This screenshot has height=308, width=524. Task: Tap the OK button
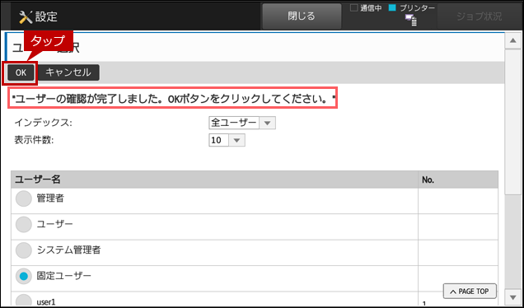tap(21, 72)
